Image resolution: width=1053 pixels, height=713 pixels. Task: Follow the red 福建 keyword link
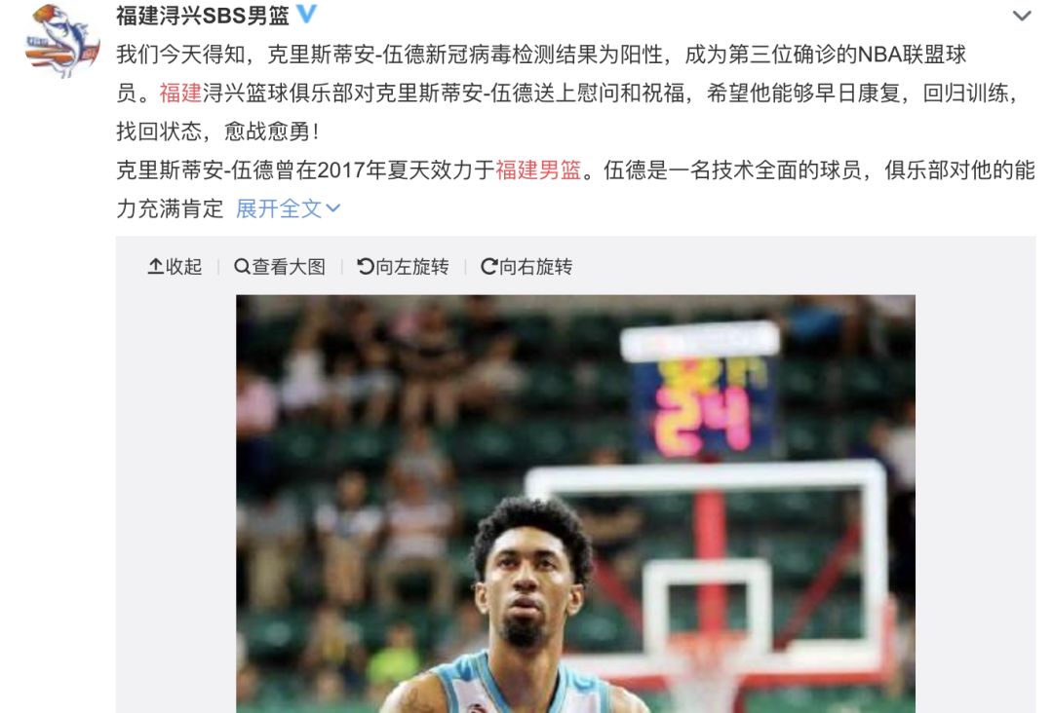pyautogui.click(x=180, y=93)
